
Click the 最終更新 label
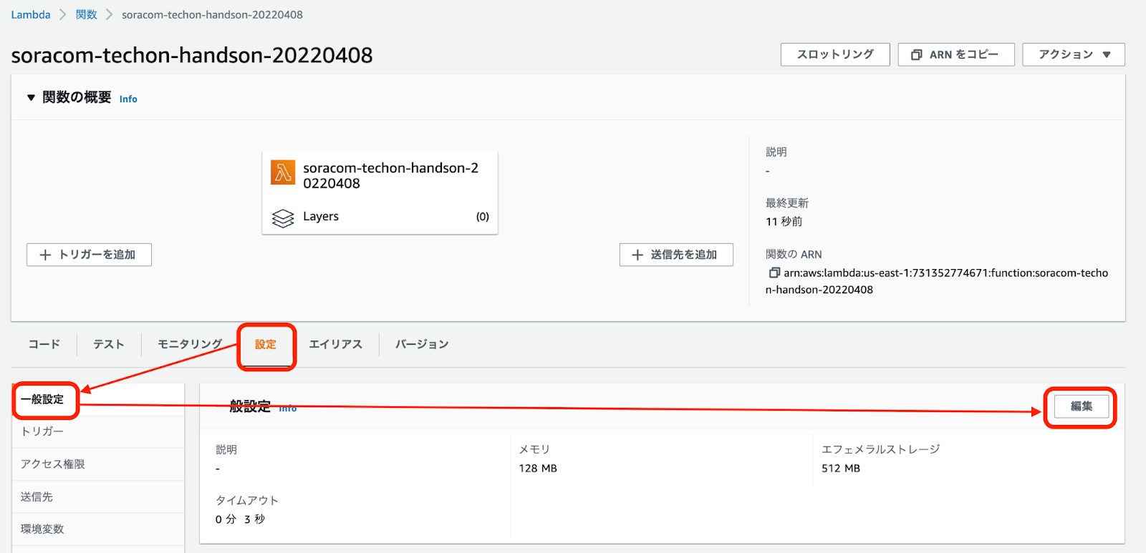coord(787,203)
